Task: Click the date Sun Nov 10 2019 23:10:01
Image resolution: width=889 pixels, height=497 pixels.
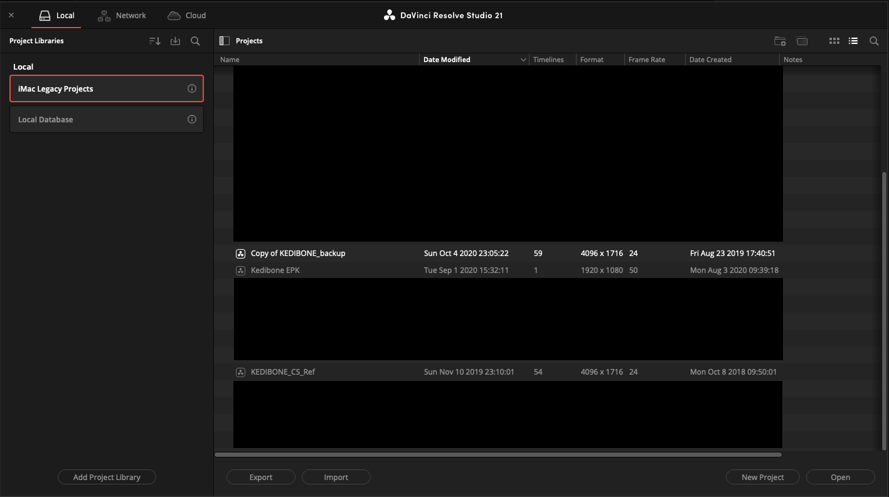Action: (469, 372)
